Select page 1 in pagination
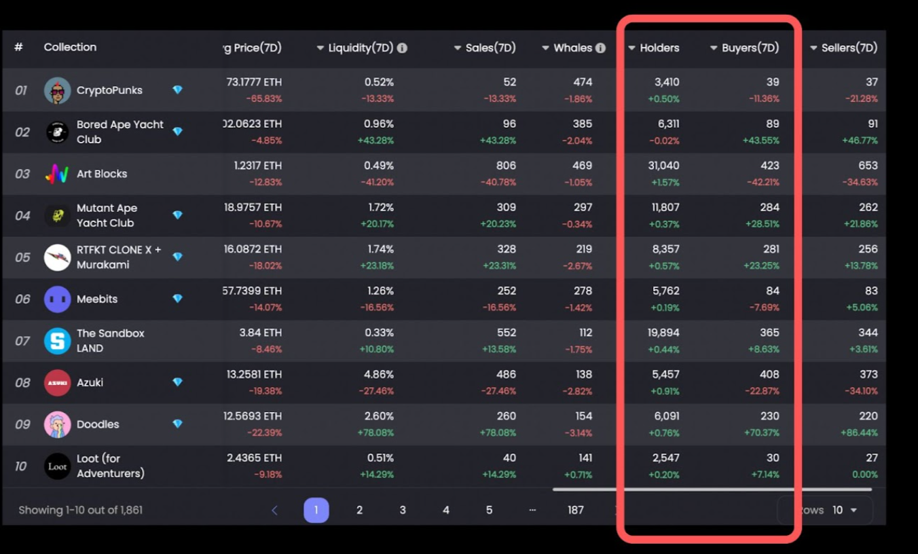The image size is (918, 554). [316, 510]
